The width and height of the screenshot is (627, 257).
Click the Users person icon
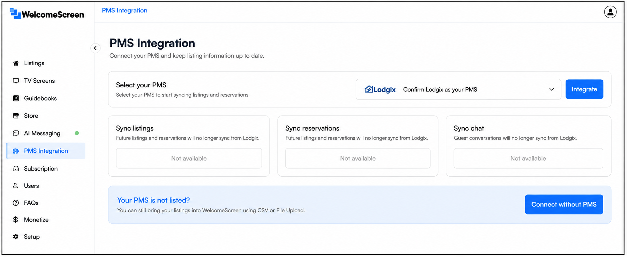coord(16,186)
